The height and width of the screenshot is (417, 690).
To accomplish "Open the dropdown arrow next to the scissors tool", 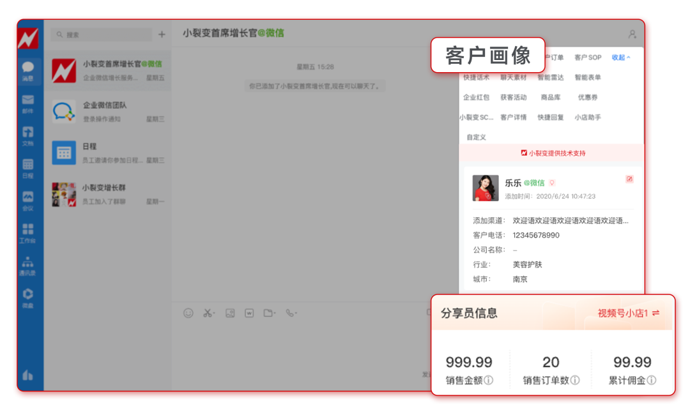I will pos(213,314).
